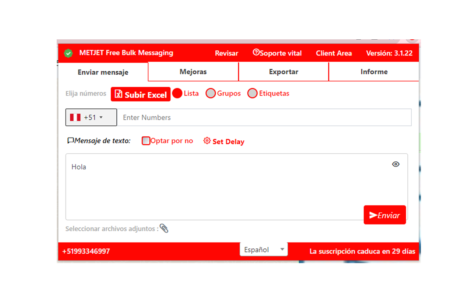Open Set Delay gear settings
Image resolution: width=471 pixels, height=294 pixels.
click(x=207, y=141)
